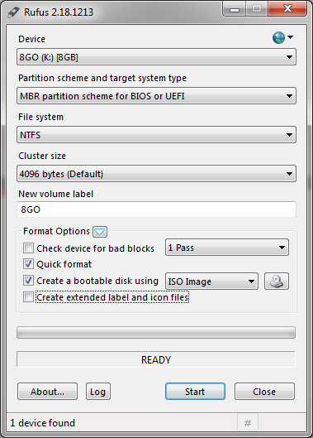Enable Check device for bad blocks
The width and height of the screenshot is (313, 438).
coord(28,248)
